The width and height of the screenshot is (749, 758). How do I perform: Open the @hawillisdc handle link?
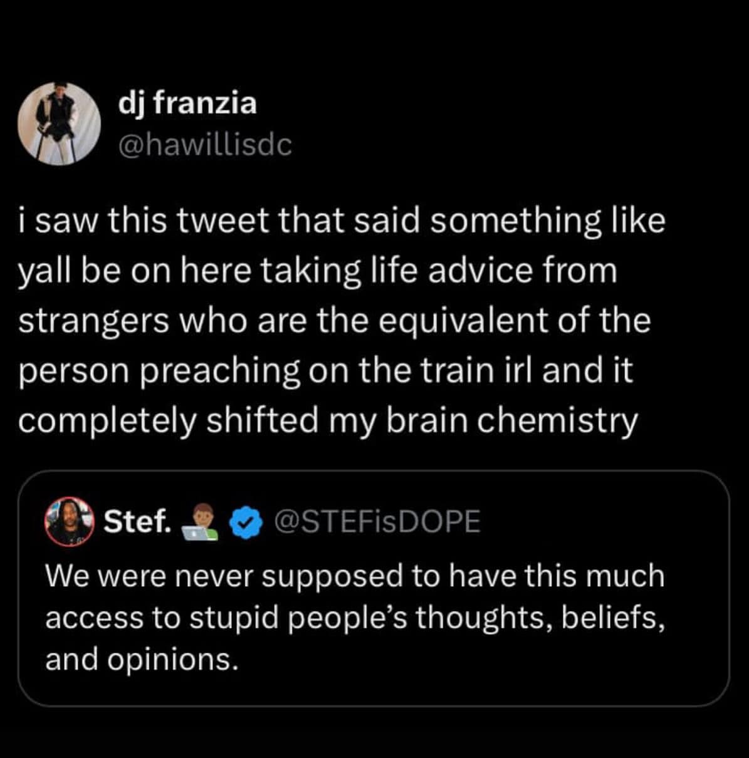[205, 145]
